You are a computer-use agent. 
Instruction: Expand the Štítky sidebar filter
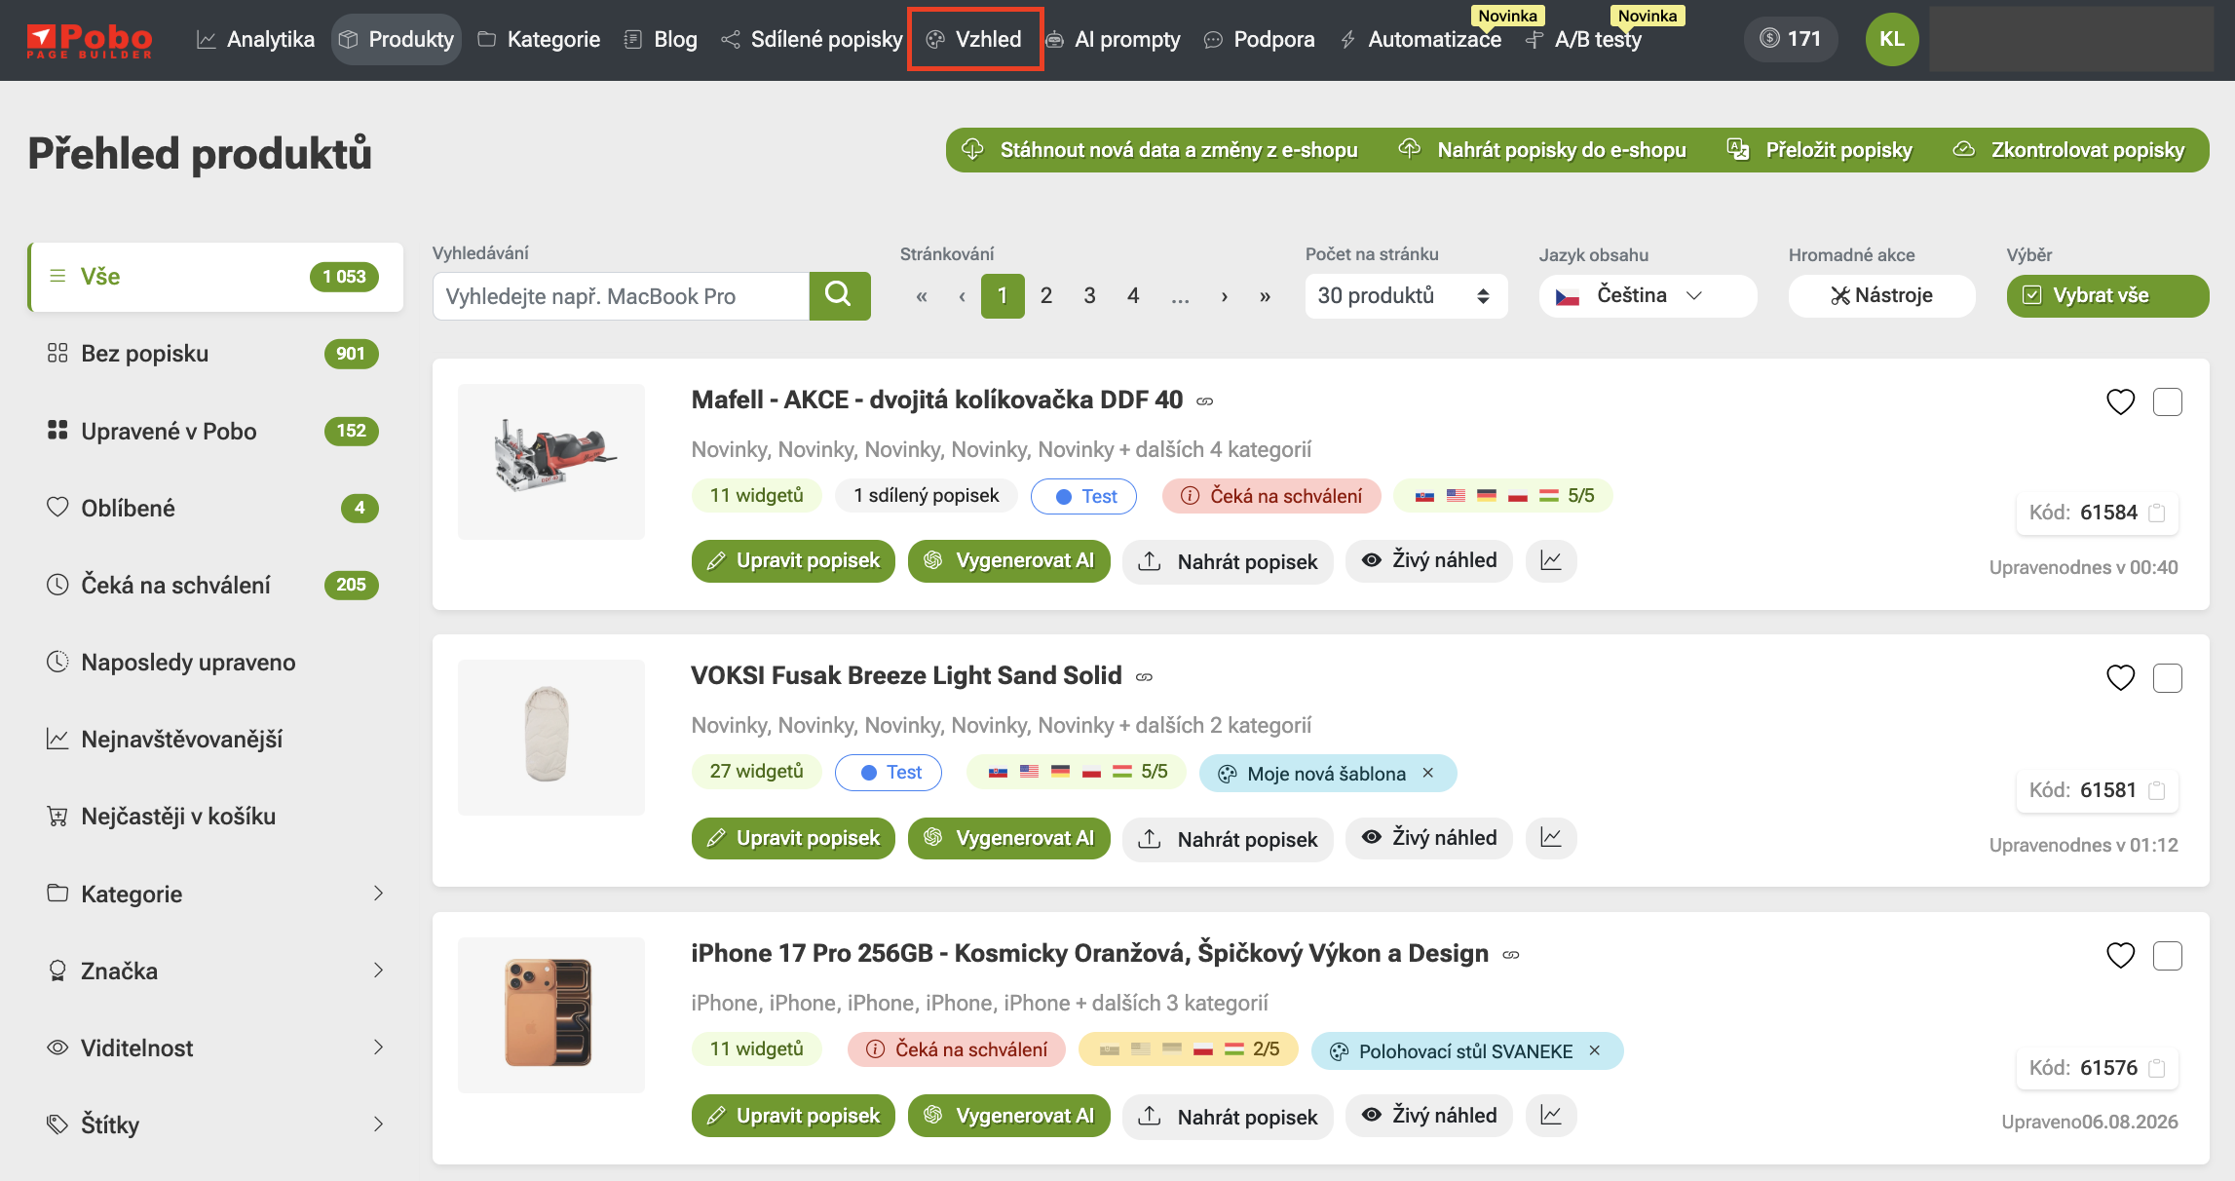coord(215,1124)
